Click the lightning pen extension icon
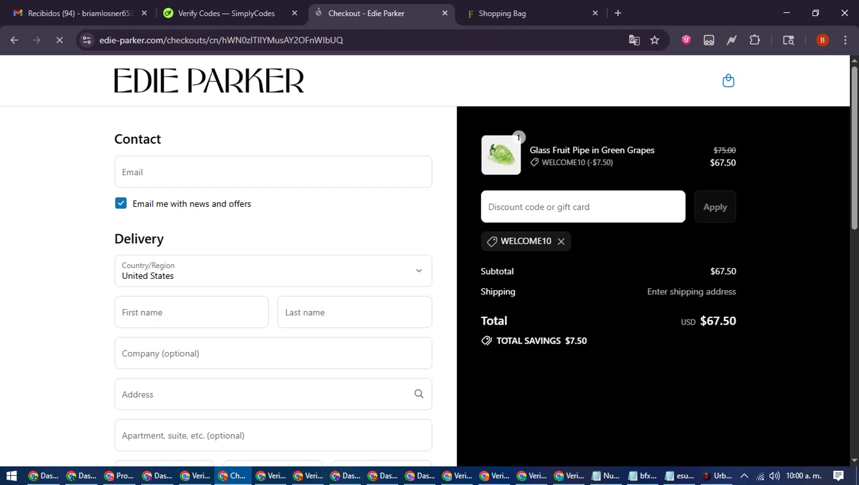Image resolution: width=859 pixels, height=485 pixels. [732, 40]
